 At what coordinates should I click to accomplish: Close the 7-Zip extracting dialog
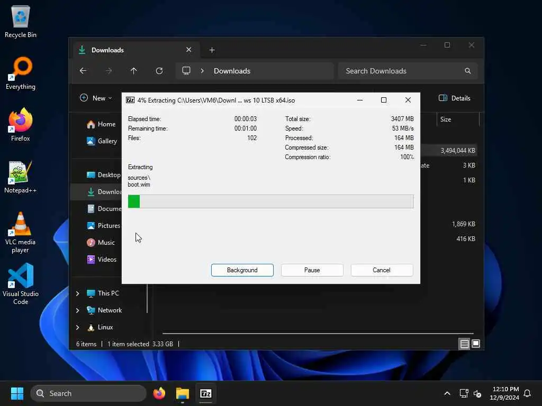[x=408, y=100]
